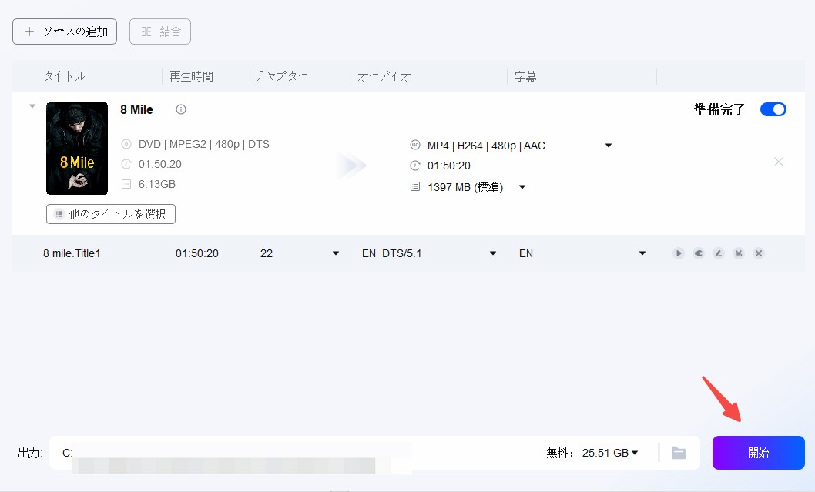
Task: Click the 字幕 column header
Action: click(x=525, y=76)
